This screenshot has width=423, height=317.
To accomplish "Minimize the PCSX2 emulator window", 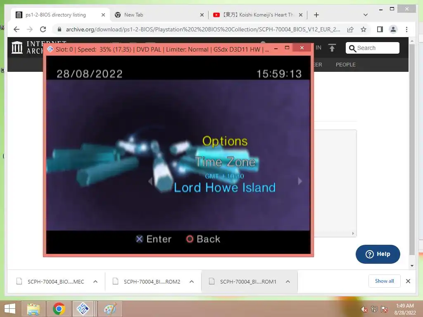I will click(276, 48).
